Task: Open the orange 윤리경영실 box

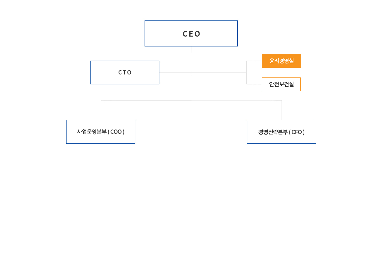Action: point(281,61)
